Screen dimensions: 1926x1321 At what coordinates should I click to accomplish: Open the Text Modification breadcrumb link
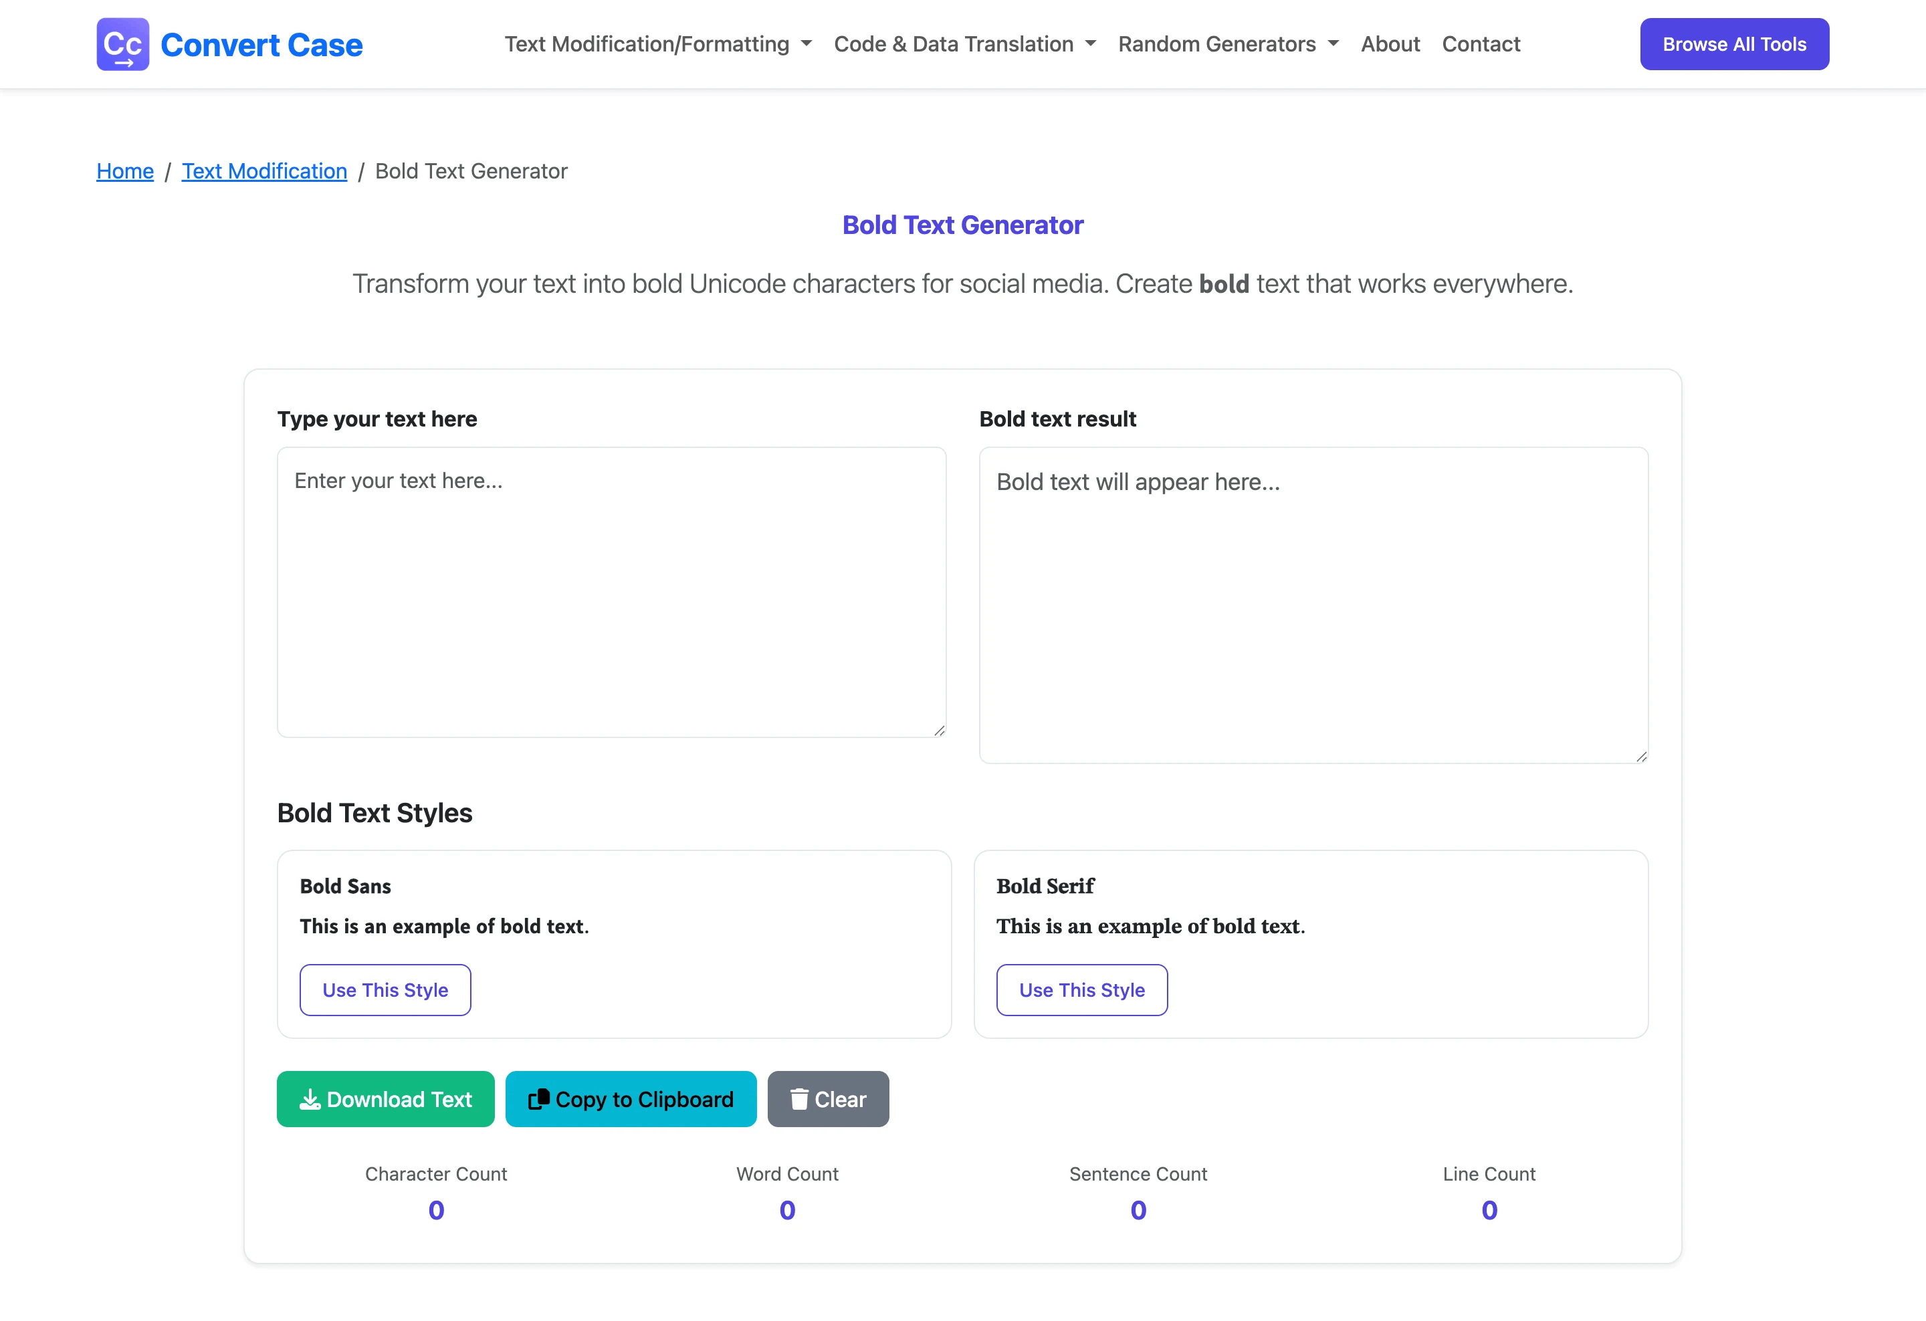coord(264,171)
